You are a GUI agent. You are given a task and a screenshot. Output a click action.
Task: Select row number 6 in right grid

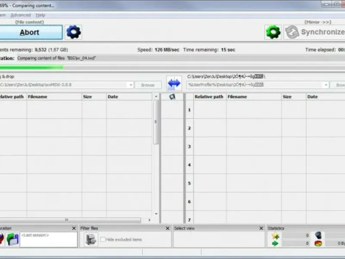point(189,202)
